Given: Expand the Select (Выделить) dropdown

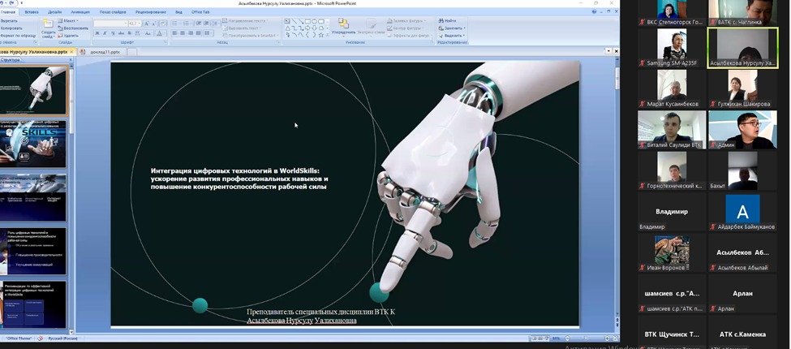Looking at the screenshot, I should point(454,36).
